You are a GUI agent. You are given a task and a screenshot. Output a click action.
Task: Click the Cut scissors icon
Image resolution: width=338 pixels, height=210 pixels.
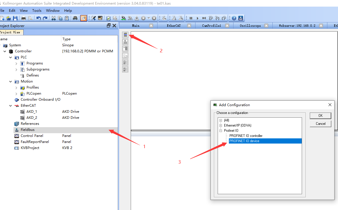coord(54,18)
